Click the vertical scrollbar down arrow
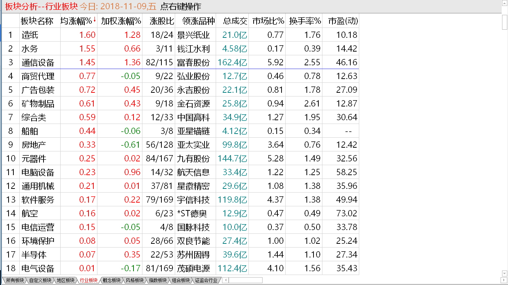The height and width of the screenshot is (285, 508). click(x=504, y=274)
